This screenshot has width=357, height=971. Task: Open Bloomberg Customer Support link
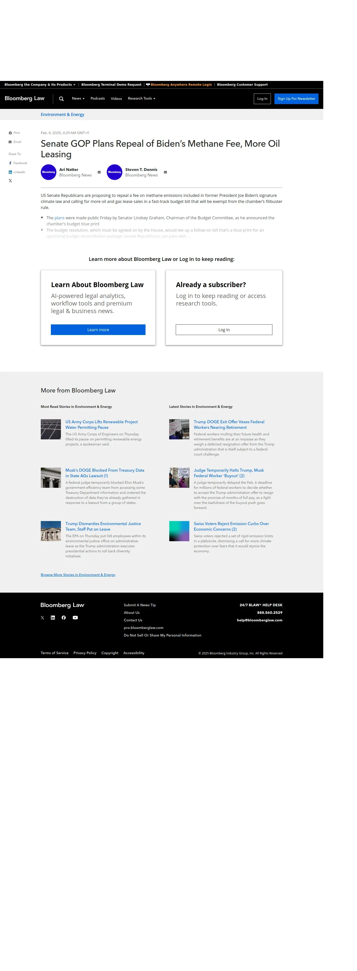tap(242, 85)
